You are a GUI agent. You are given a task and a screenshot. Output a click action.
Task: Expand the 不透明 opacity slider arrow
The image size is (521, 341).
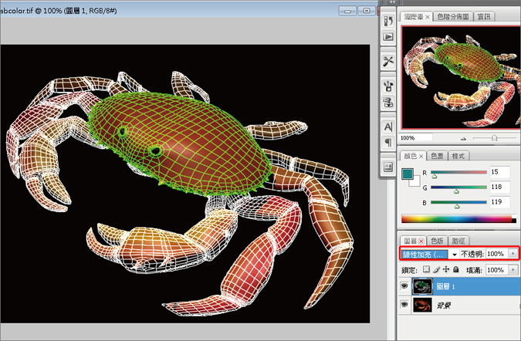pos(513,254)
